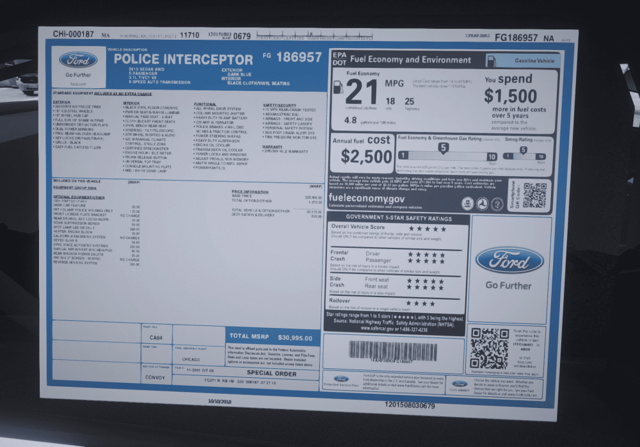
Task: Click the Side Crash Front seat stars
Action: click(x=426, y=281)
